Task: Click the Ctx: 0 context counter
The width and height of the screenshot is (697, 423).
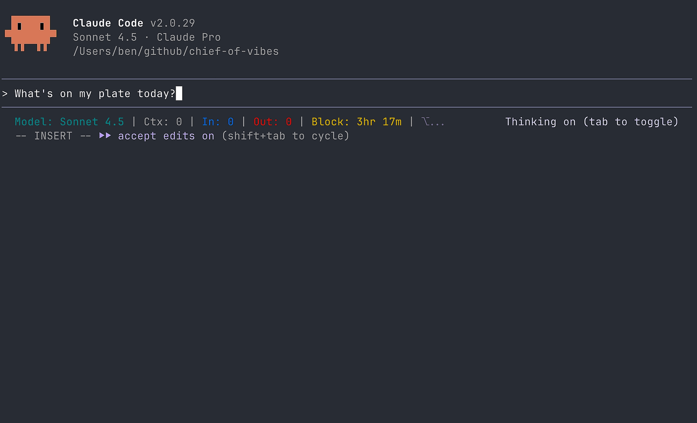Action: tap(162, 122)
